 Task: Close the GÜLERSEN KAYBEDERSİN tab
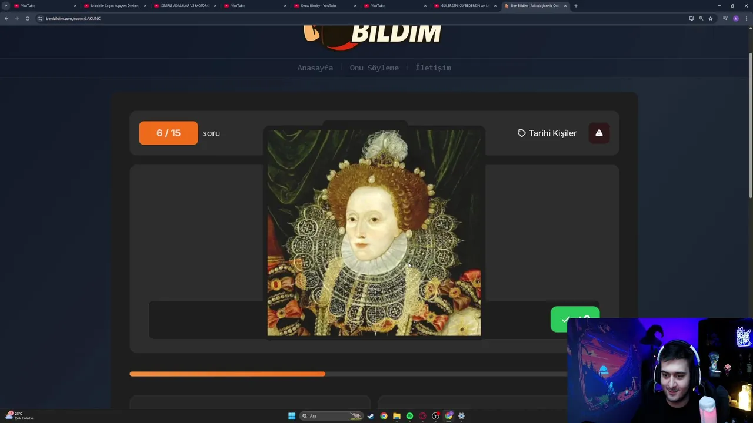pyautogui.click(x=495, y=6)
